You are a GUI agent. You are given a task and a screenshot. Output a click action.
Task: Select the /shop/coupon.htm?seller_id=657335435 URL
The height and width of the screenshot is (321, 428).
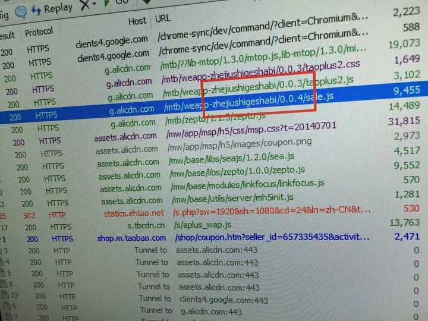[x=272, y=237]
